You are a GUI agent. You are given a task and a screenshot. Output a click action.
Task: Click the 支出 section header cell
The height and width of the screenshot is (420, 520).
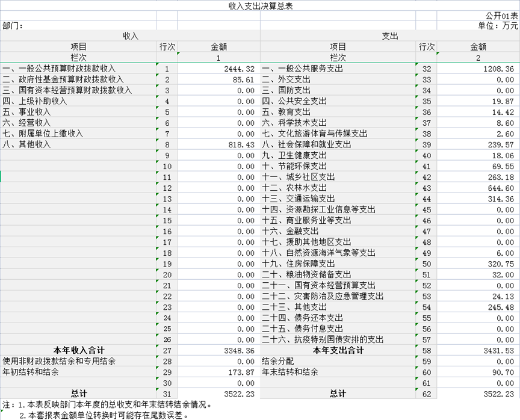(389, 36)
